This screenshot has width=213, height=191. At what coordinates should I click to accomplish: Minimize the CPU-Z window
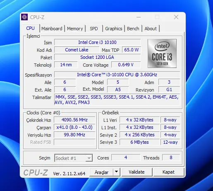tap(139, 17)
